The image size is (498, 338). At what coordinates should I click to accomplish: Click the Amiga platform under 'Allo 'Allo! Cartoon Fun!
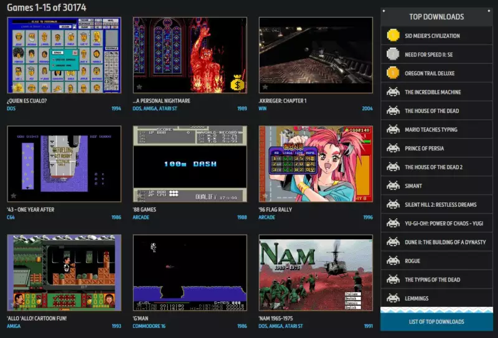pos(14,326)
